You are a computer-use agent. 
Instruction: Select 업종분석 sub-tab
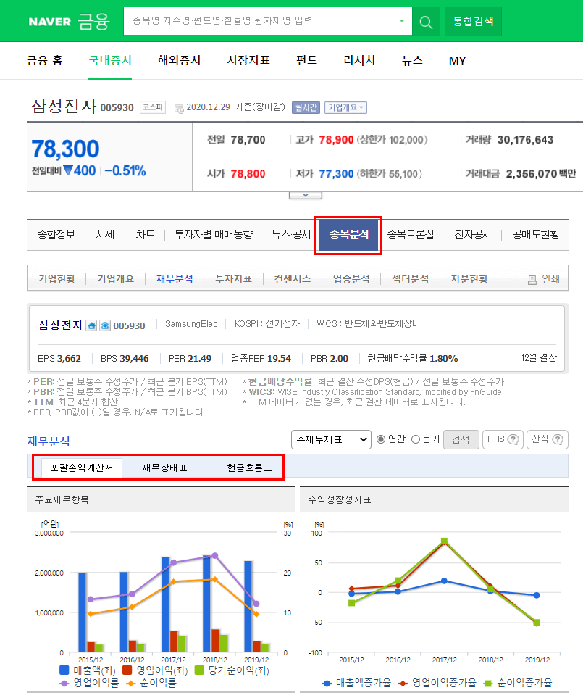coord(351,279)
